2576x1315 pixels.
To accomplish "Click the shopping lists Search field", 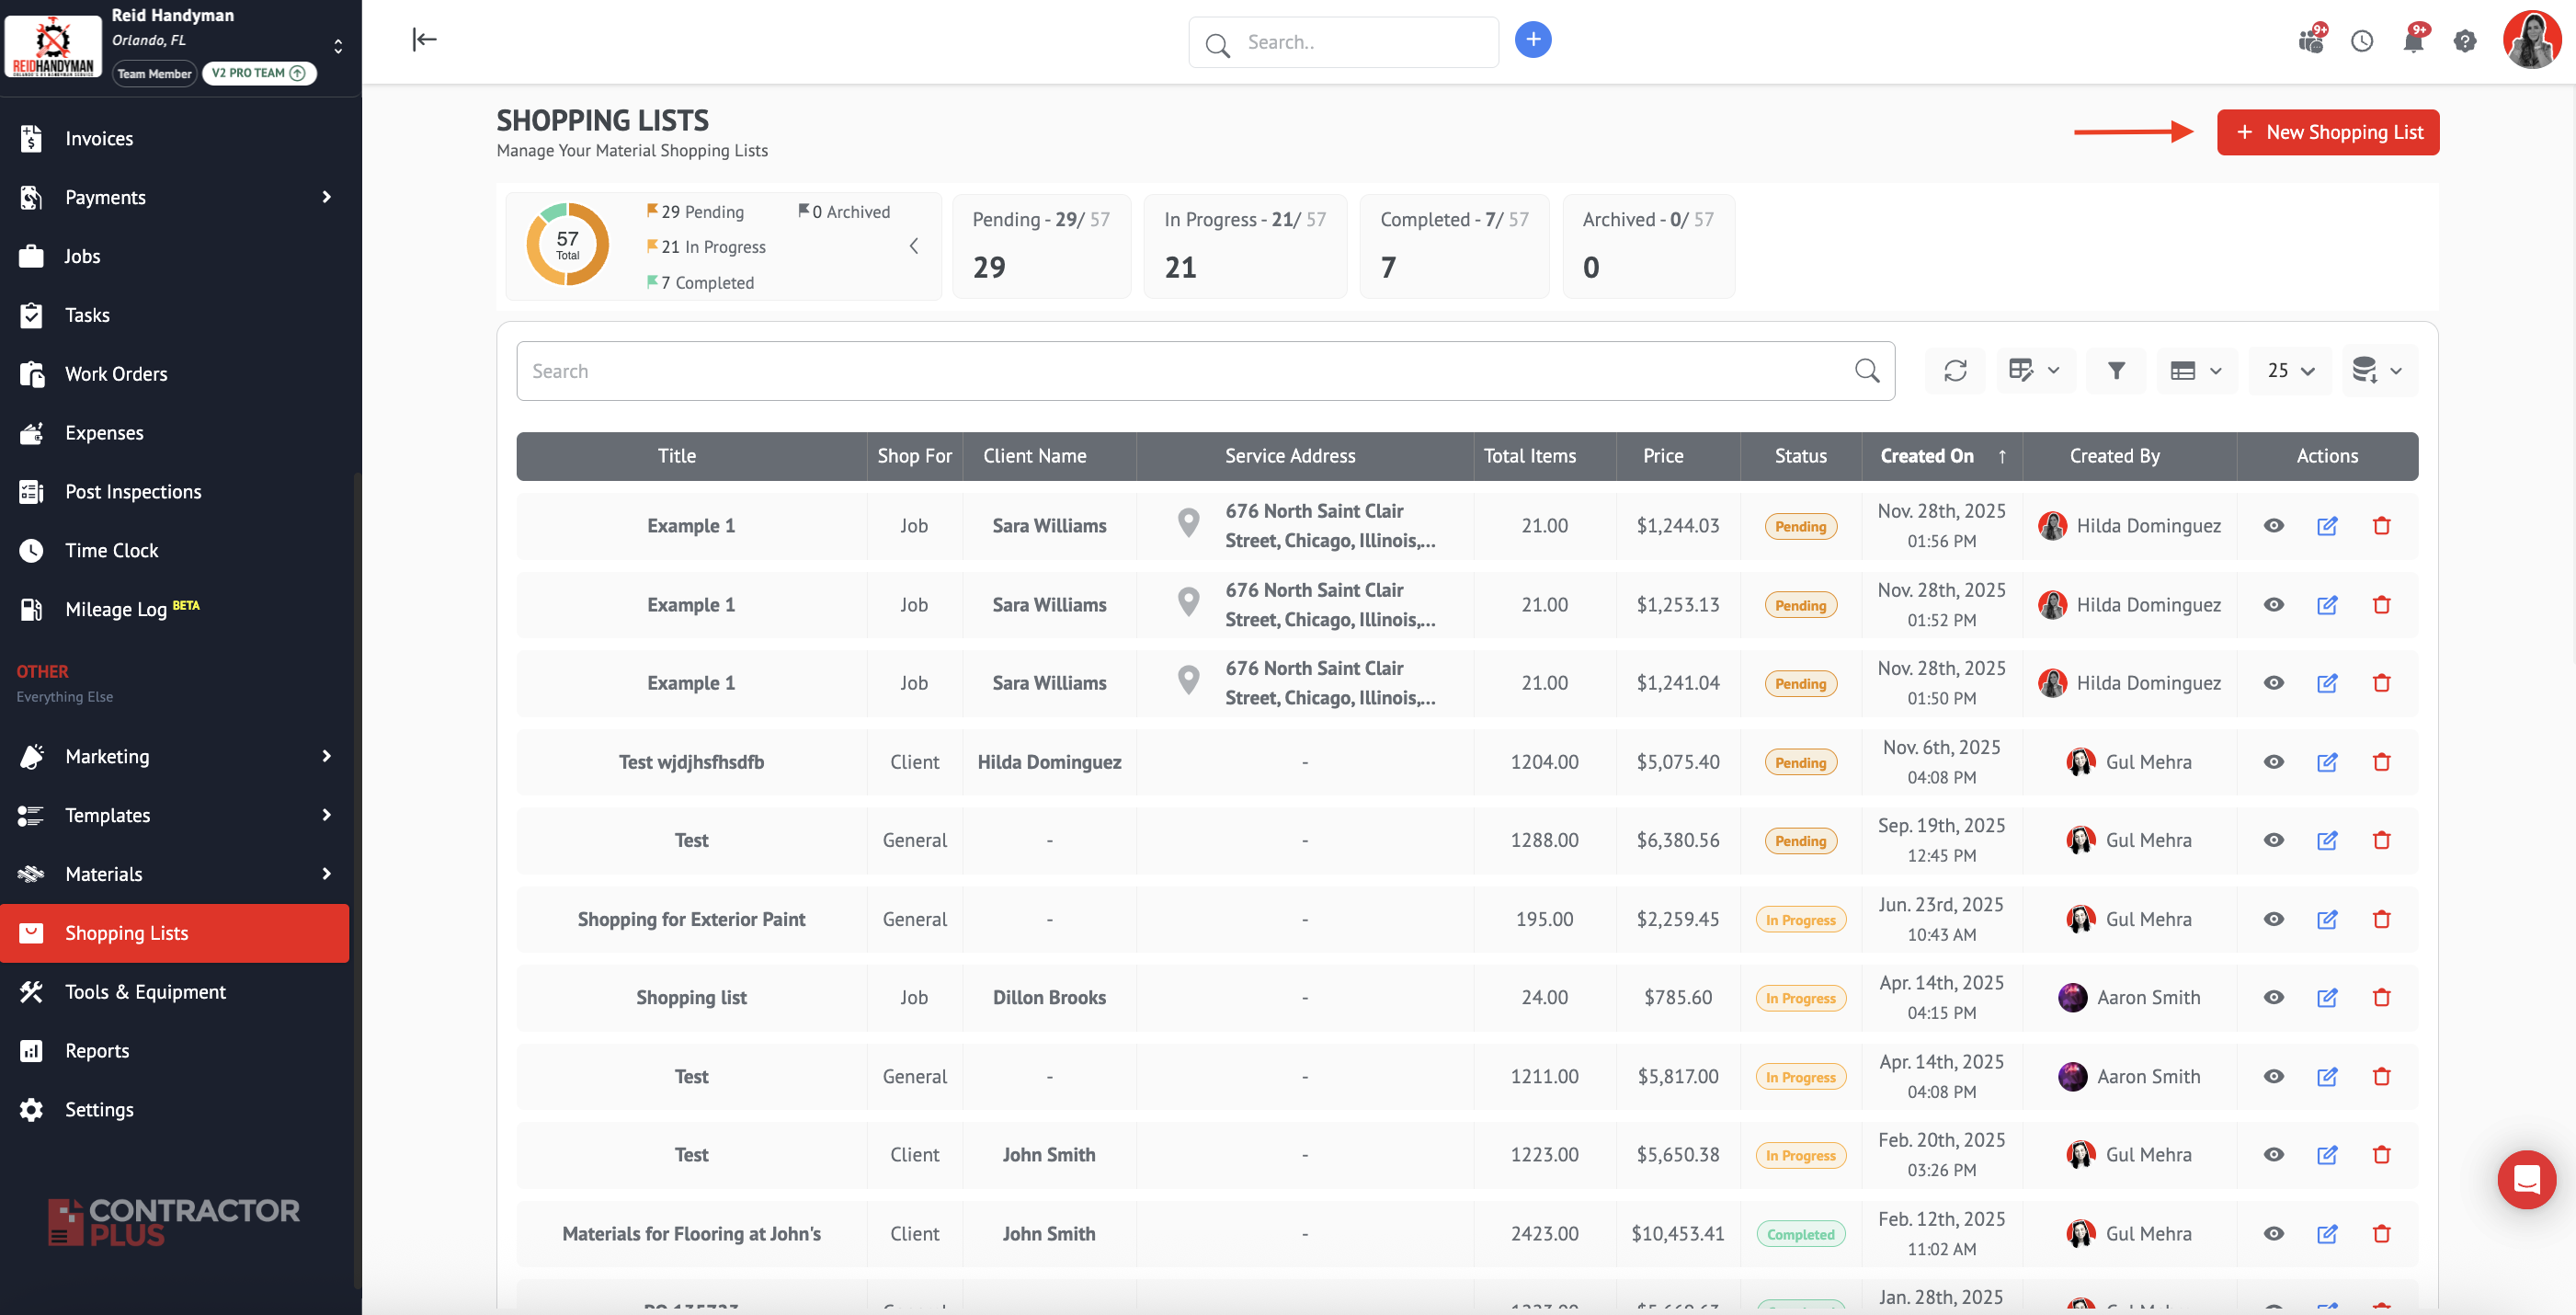I will [1190, 371].
